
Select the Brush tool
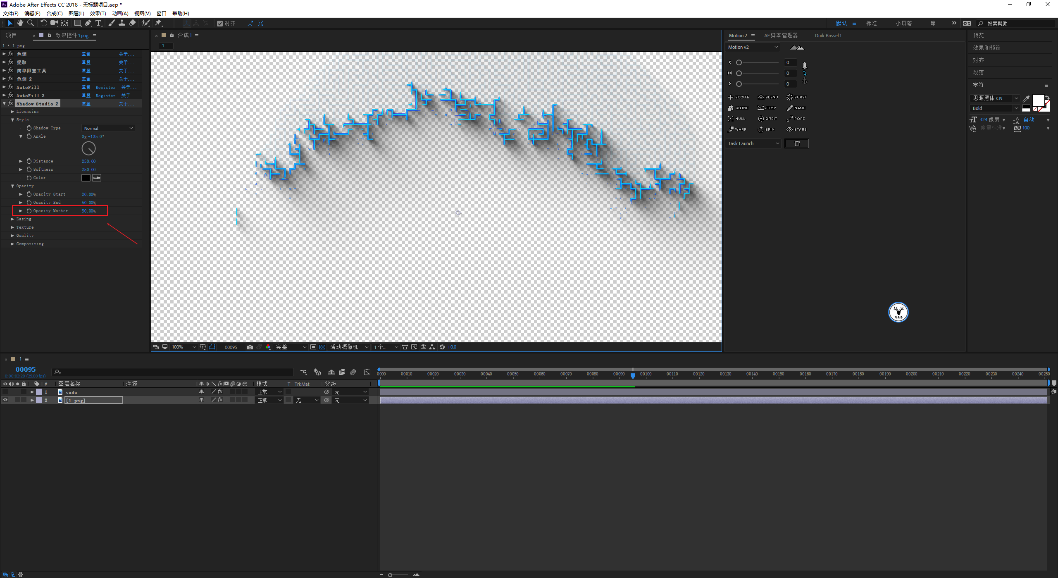112,23
